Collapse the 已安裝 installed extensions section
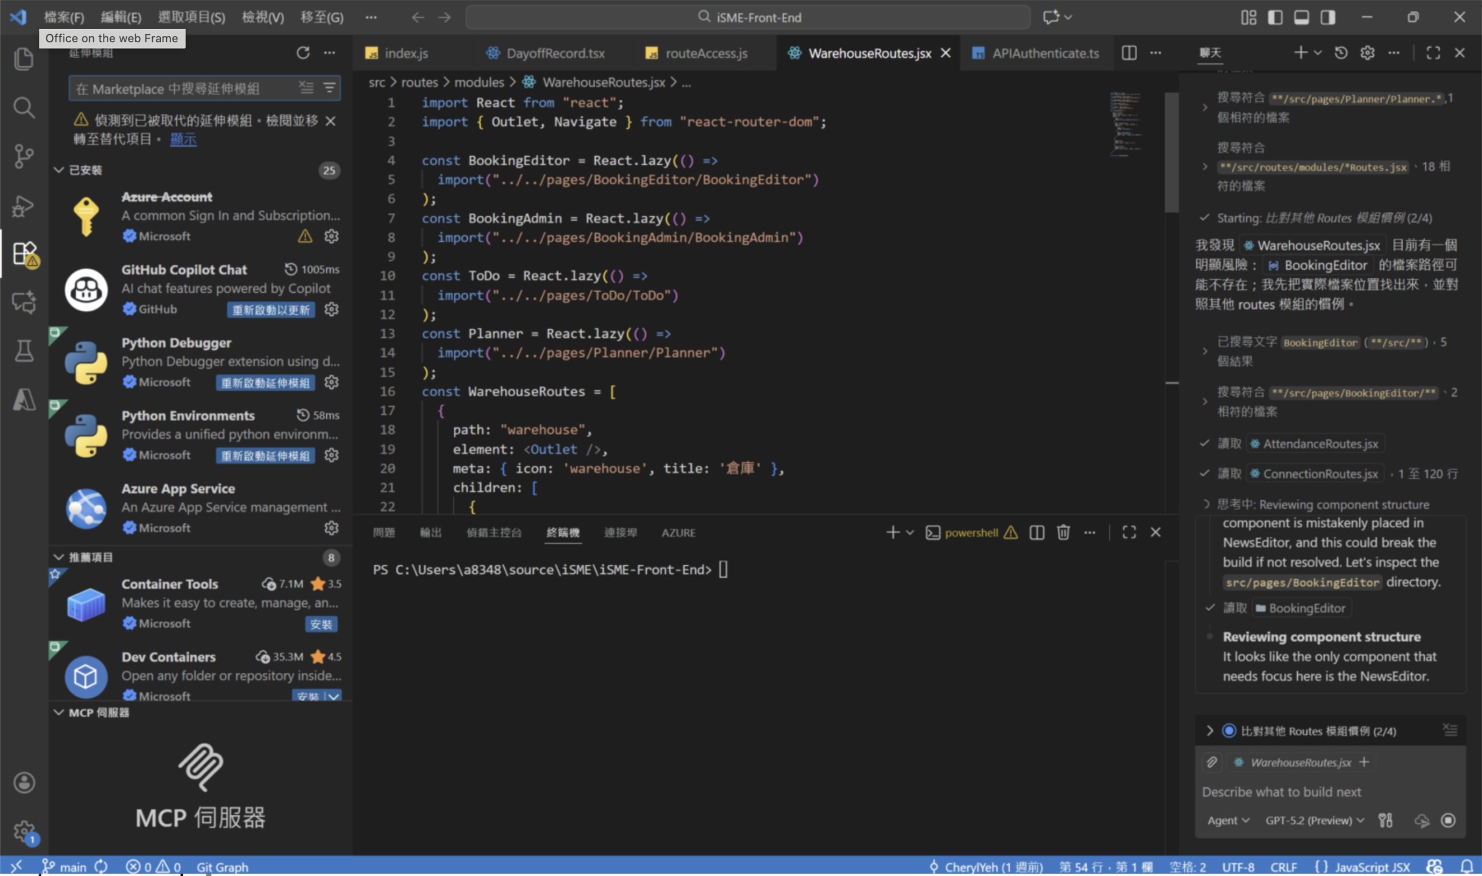 [x=58, y=170]
